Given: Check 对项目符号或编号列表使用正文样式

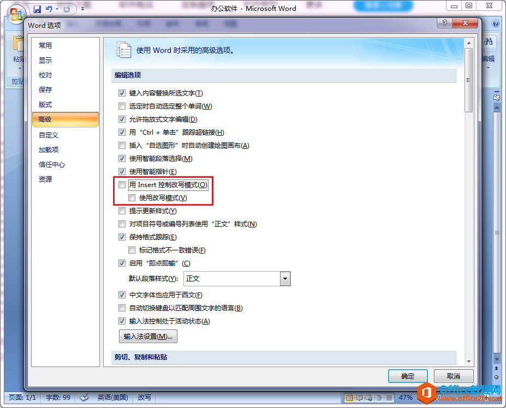Looking at the screenshot, I should coord(122,224).
